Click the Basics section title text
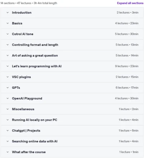Viewport: 144px width, 158px height. (x=17, y=23)
